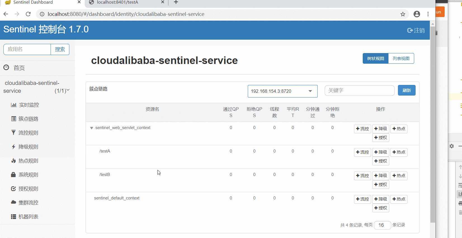462x238 pixels.
Task: Switch to 列表视图 list view
Action: click(x=401, y=58)
